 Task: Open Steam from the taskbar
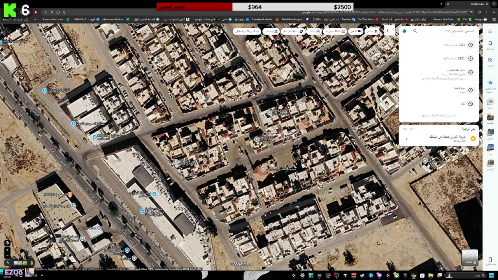point(362,275)
